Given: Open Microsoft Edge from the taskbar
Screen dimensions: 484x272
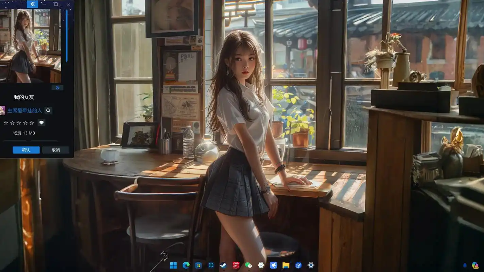Looking at the screenshot, I should [186, 265].
